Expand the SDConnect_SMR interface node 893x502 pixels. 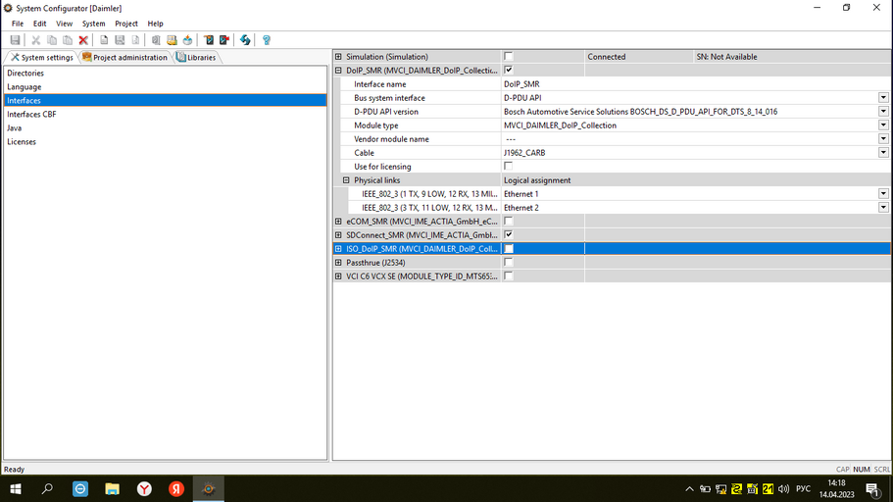338,234
